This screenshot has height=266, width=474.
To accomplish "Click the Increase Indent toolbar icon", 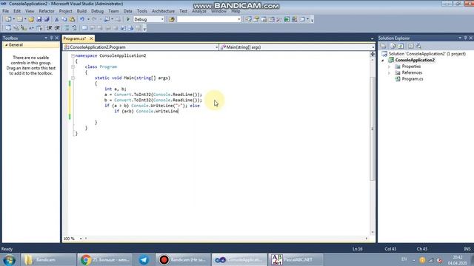I will (57, 28).
